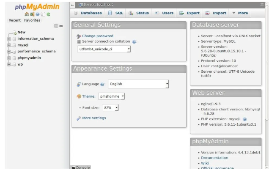Hide navigation panel using top-left arrow

(73, 5)
